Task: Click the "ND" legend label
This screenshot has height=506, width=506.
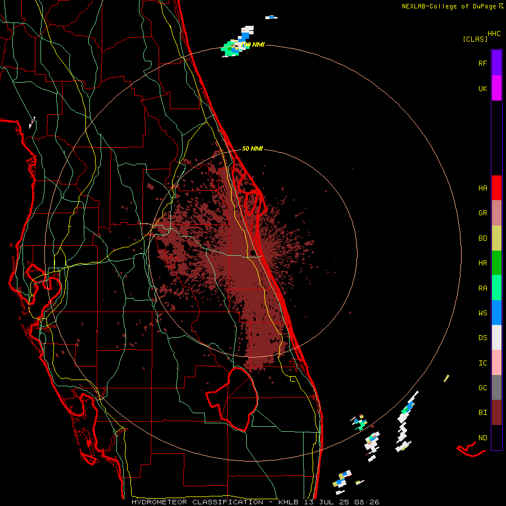Action: coord(482,438)
